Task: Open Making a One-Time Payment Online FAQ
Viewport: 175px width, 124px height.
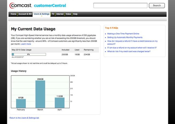Action: [x=123, y=34]
